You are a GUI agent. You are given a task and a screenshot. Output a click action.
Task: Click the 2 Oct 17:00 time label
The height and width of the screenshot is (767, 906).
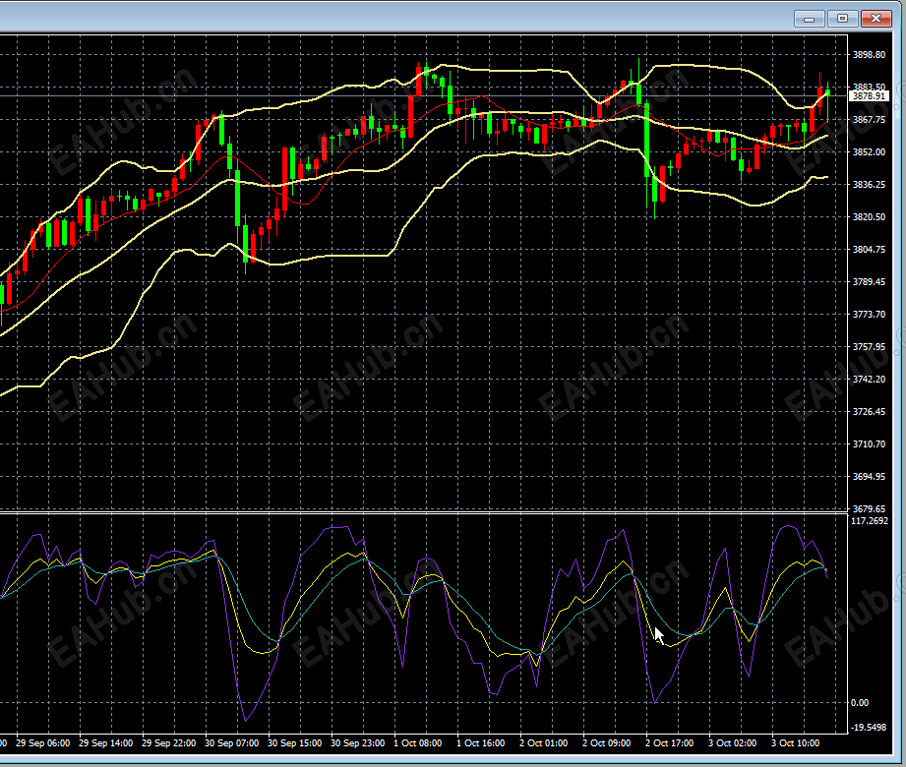[670, 743]
